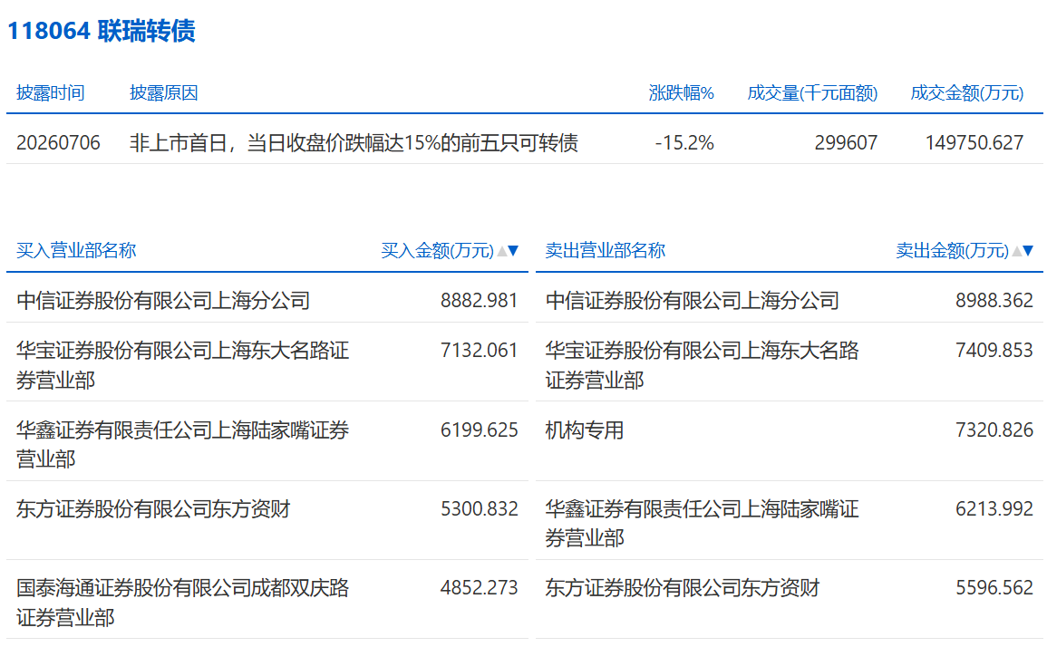This screenshot has width=1047, height=647.
Task: Click the 卖出营业部名称 header
Action: pos(605,250)
